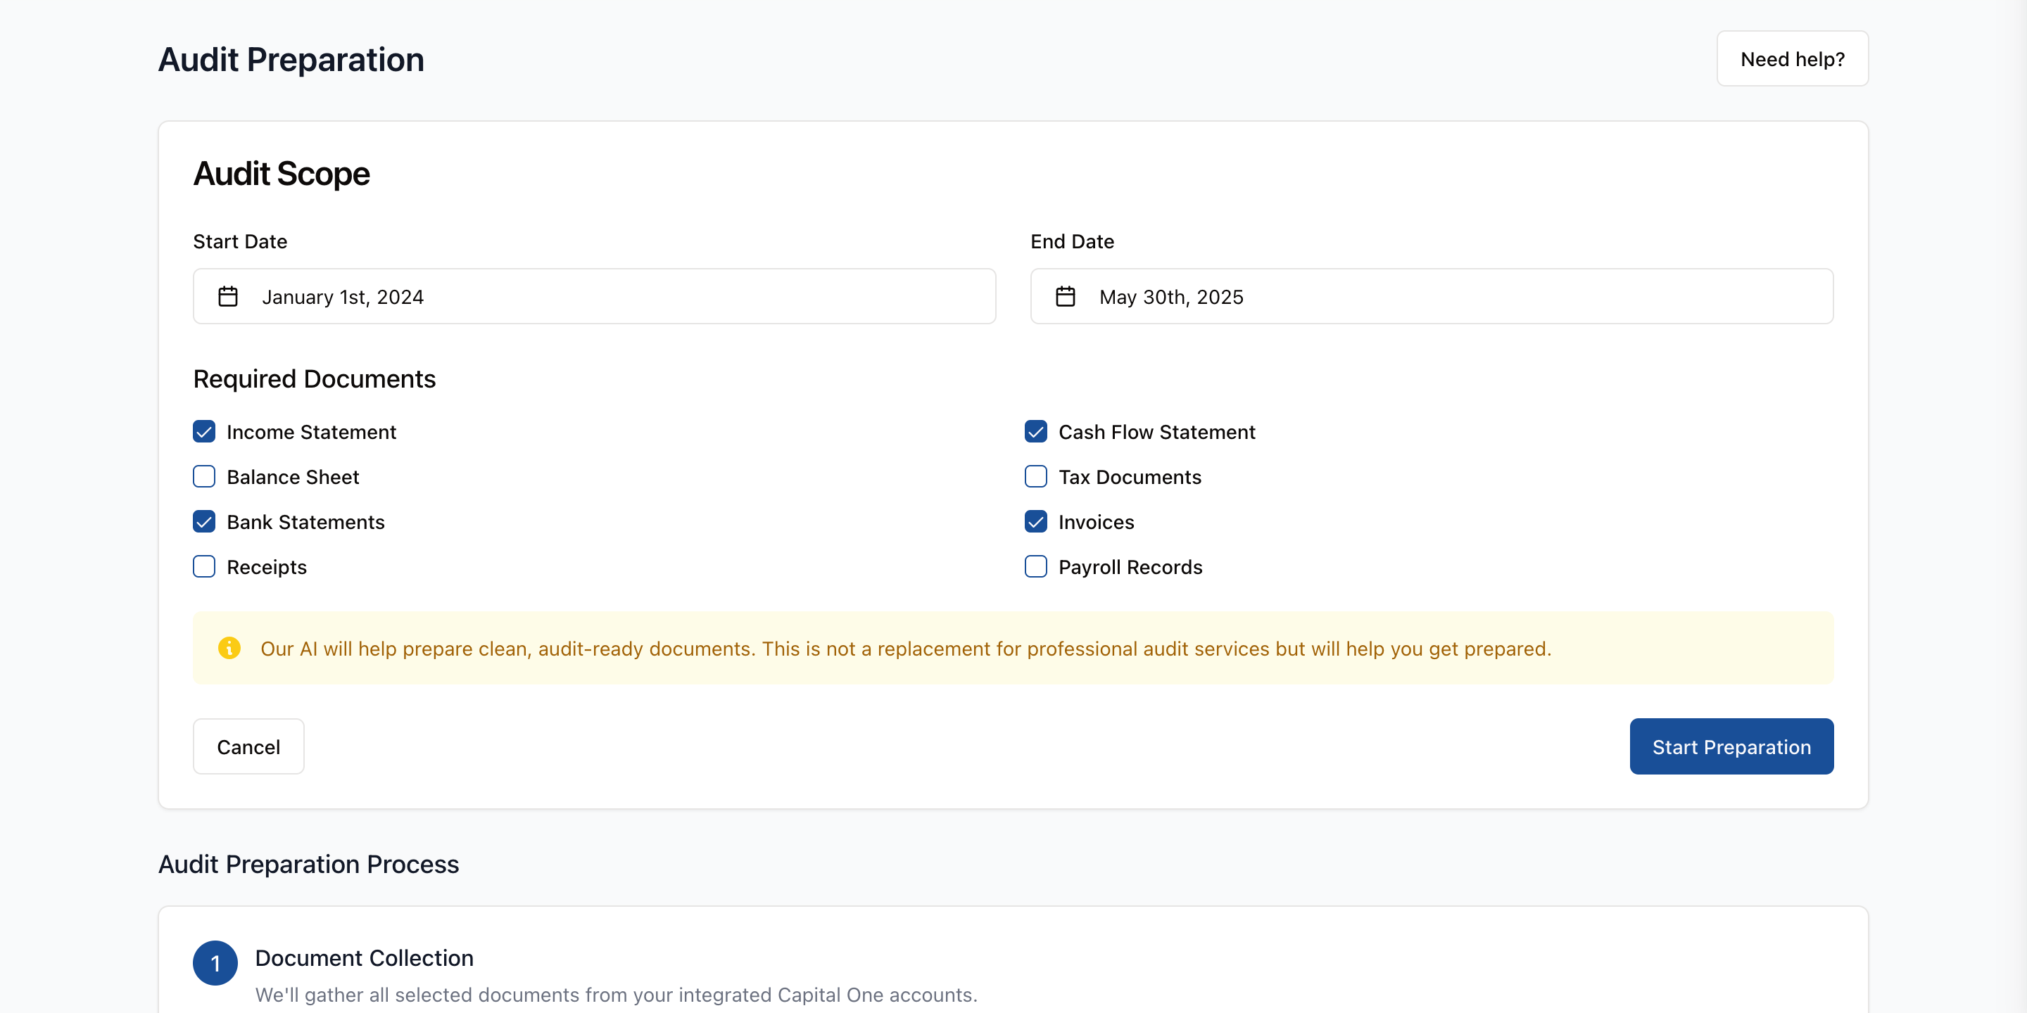Click the Tax Documents label text
The height and width of the screenshot is (1013, 2027).
click(x=1129, y=478)
